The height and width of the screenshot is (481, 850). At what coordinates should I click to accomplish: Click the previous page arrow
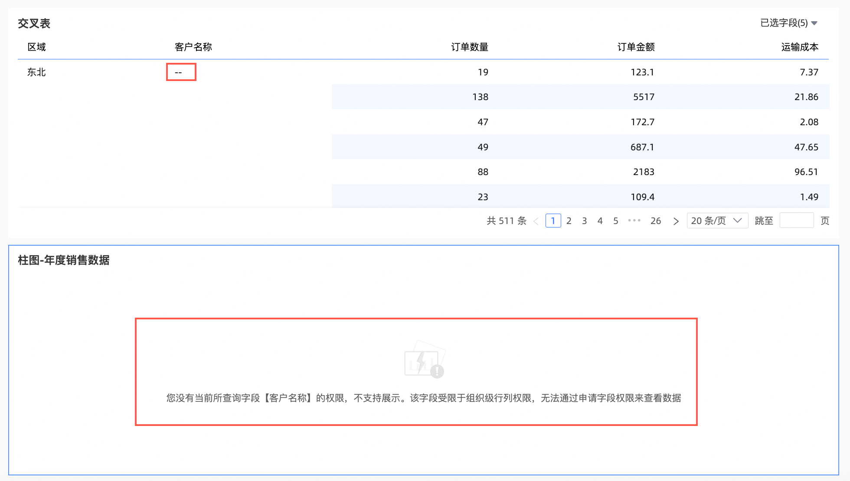click(536, 221)
